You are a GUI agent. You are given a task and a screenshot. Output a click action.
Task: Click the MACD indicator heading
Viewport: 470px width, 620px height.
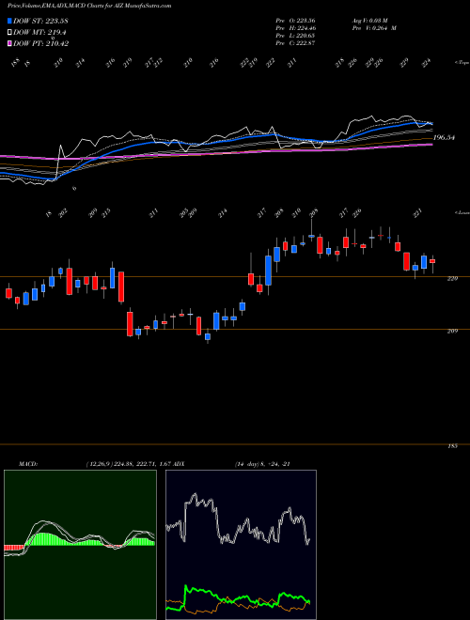[x=28, y=464]
